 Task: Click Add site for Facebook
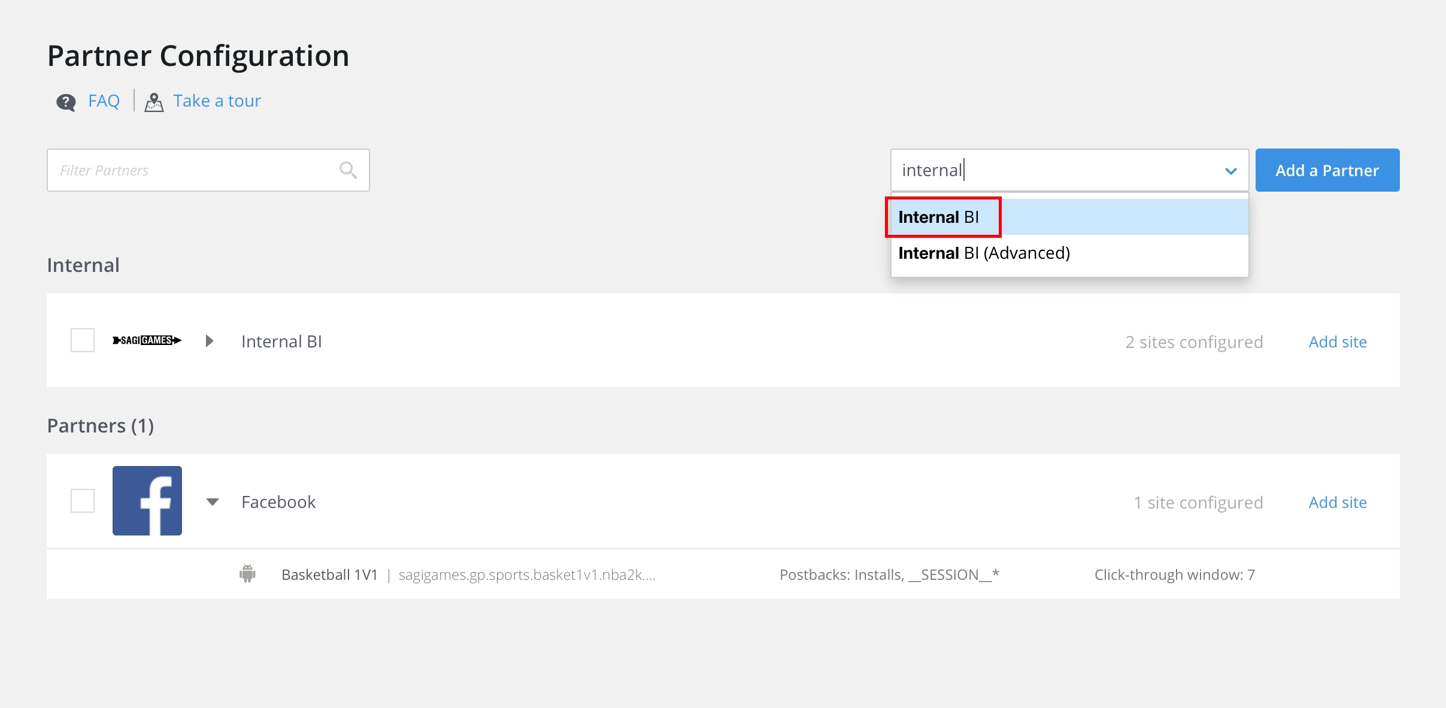click(x=1337, y=502)
